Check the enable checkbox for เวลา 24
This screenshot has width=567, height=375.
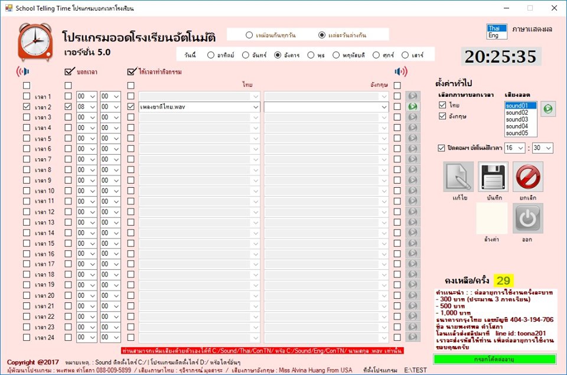(27, 337)
